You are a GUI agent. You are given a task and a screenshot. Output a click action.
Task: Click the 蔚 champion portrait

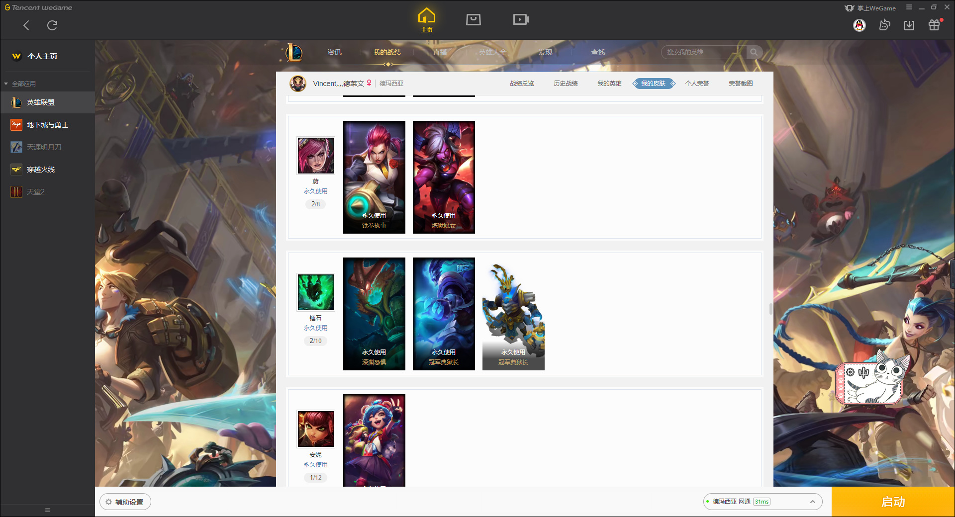(316, 156)
